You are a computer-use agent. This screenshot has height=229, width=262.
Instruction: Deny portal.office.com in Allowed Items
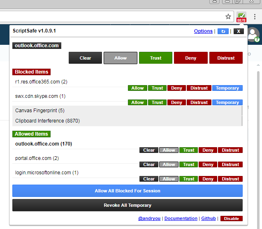click(x=208, y=164)
